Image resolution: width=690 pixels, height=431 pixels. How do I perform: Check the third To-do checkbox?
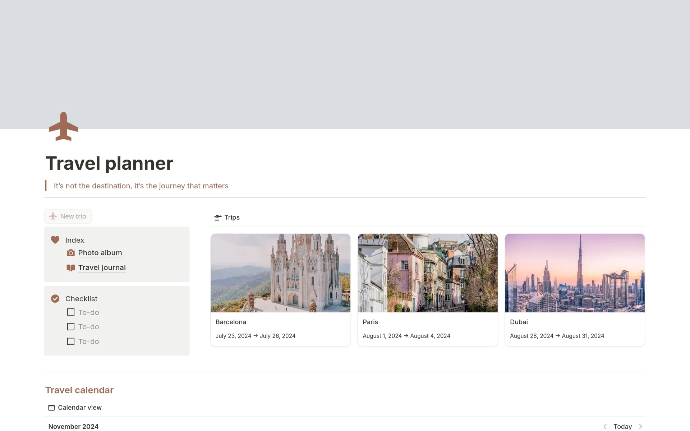70,341
